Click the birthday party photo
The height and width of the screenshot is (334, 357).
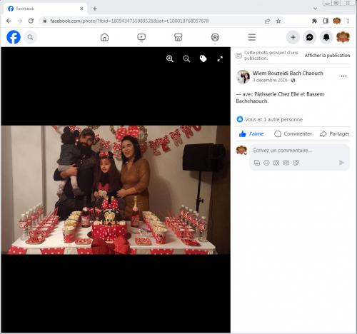coord(116,190)
